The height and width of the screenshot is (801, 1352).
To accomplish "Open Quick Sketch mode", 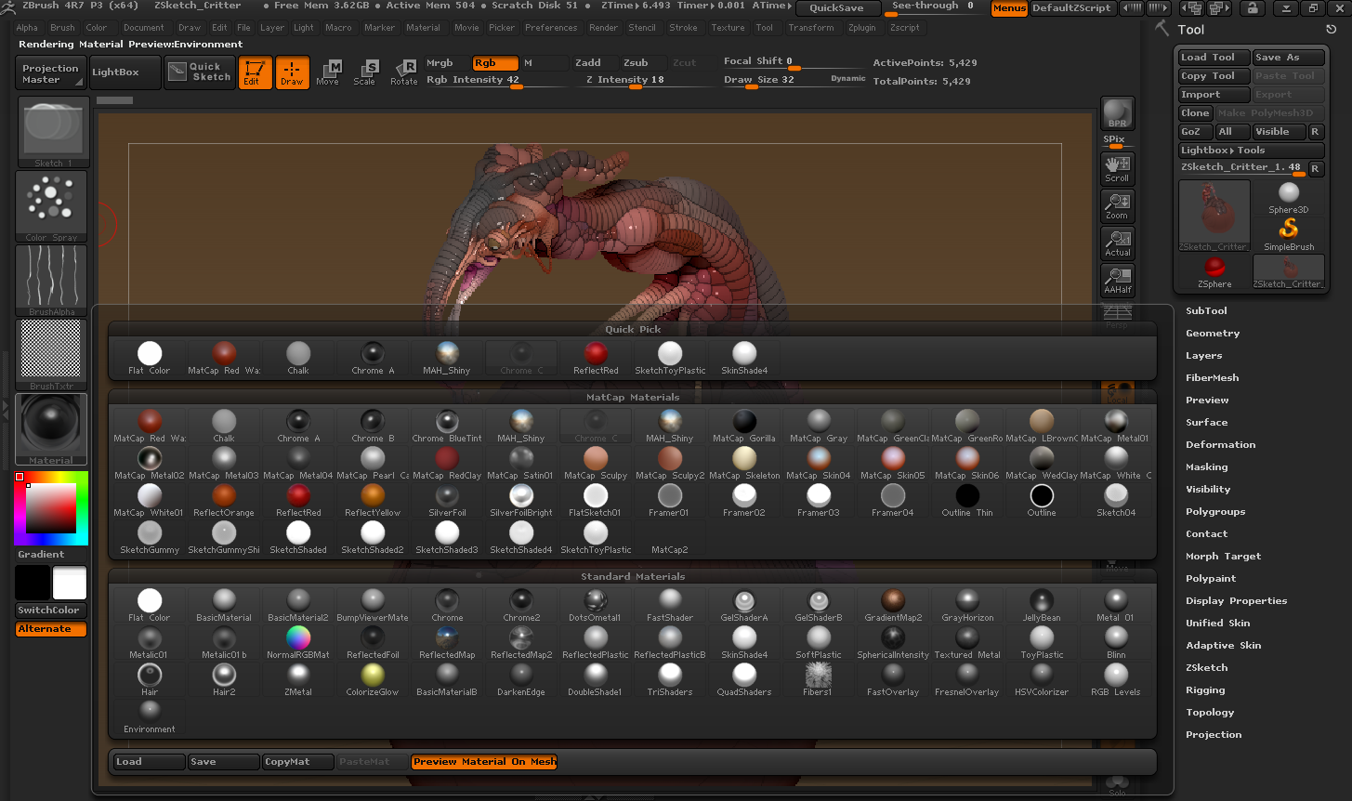I will pyautogui.click(x=199, y=72).
